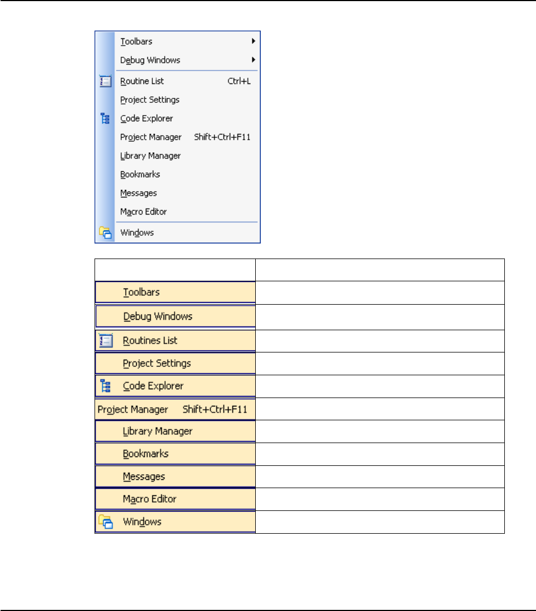This screenshot has width=536, height=611.
Task: Click the Messages table cell
Action: pos(175,476)
